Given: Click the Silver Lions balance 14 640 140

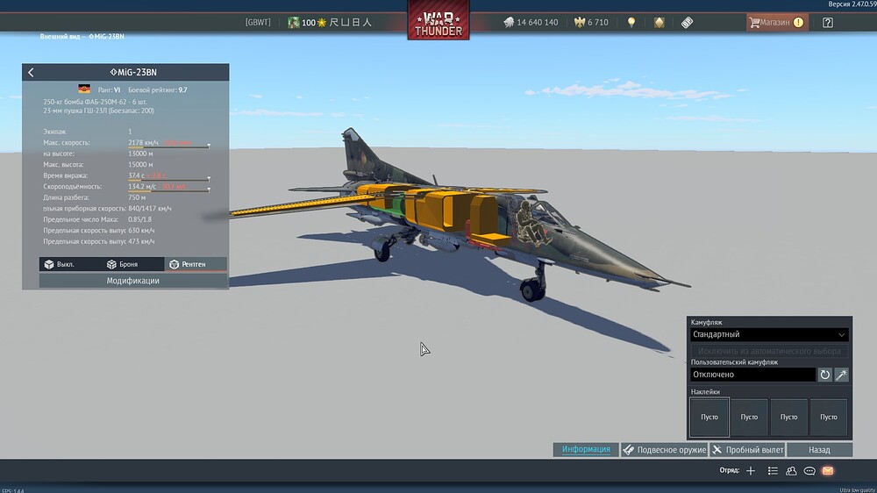Looking at the screenshot, I should (x=531, y=23).
